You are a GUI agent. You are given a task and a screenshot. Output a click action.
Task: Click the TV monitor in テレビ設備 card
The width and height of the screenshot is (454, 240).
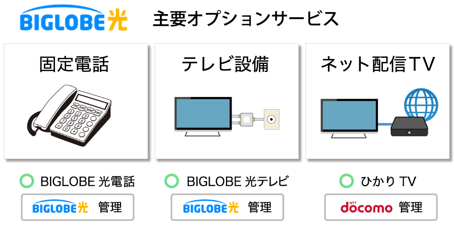203,116
